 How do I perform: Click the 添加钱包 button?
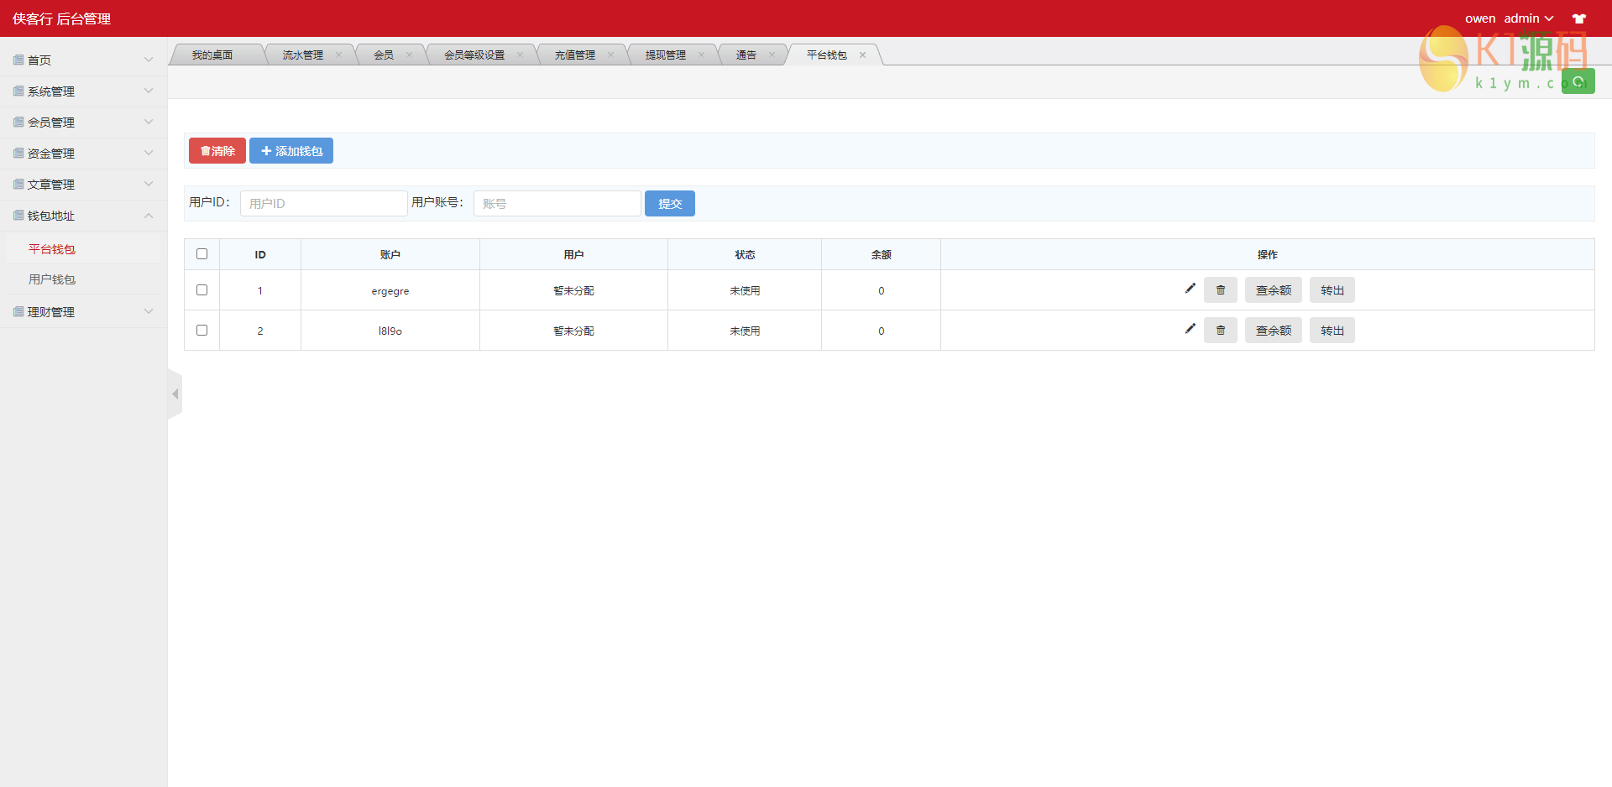click(291, 151)
